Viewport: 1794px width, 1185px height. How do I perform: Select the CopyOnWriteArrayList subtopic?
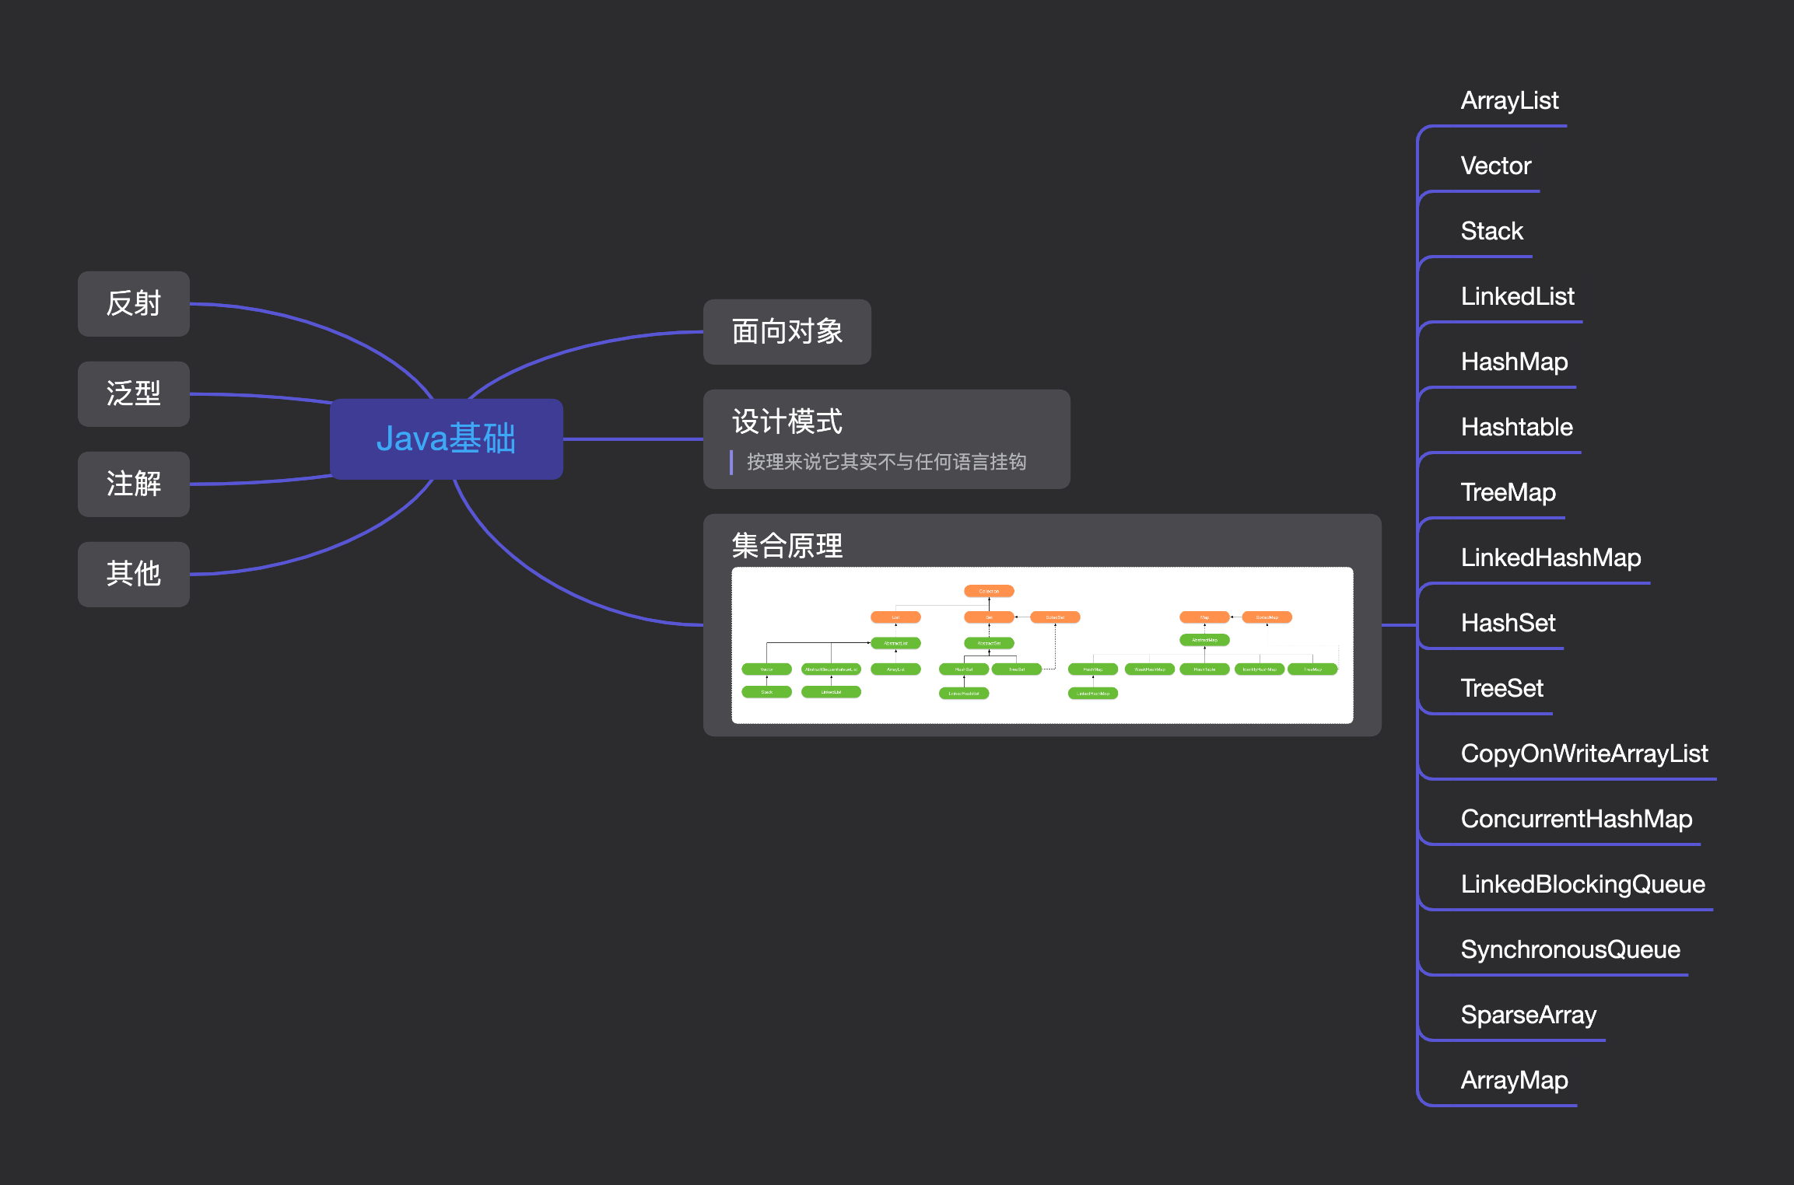[1583, 754]
